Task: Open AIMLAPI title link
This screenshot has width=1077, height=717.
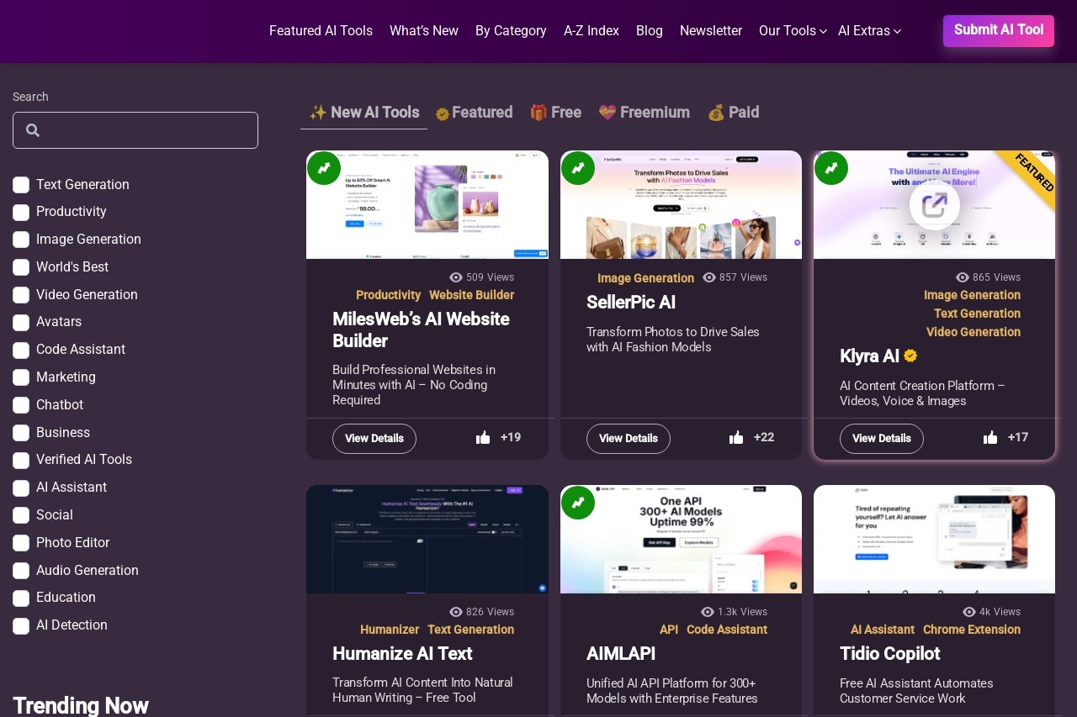Action: pyautogui.click(x=621, y=654)
